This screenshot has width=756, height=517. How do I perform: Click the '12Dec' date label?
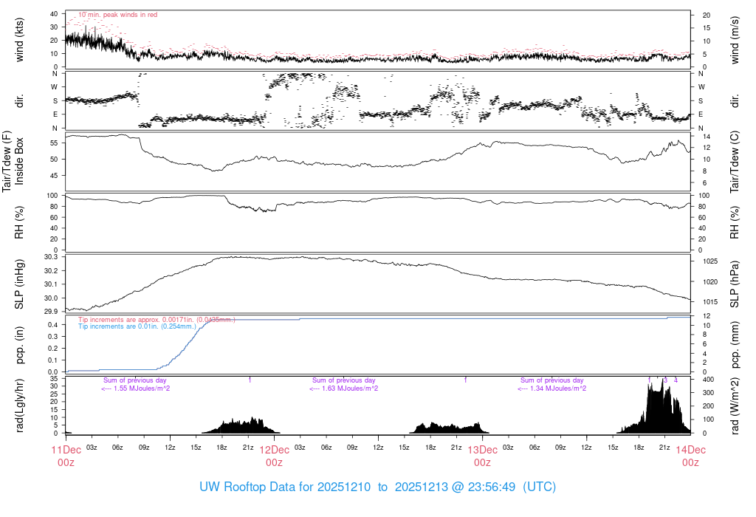(275, 450)
